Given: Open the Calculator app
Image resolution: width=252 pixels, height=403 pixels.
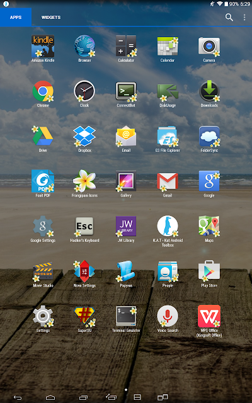Looking at the screenshot, I should 126,46.
